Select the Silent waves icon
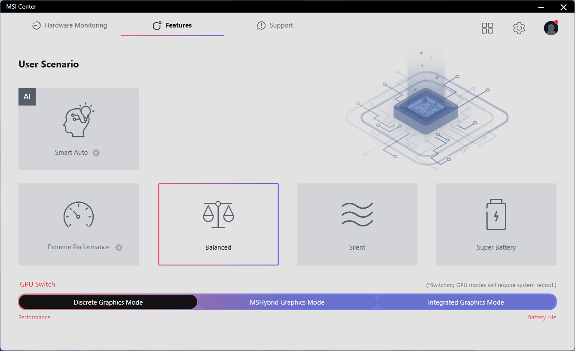 pos(357,214)
